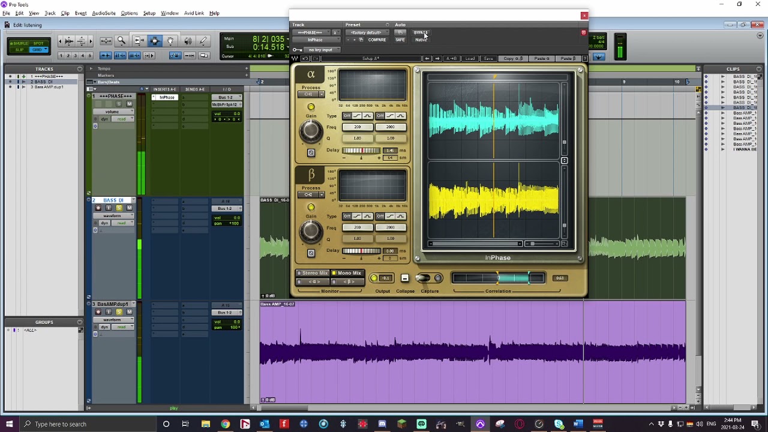
Task: Toggle Link Timeline and Edit Selection
Action: click(120, 56)
